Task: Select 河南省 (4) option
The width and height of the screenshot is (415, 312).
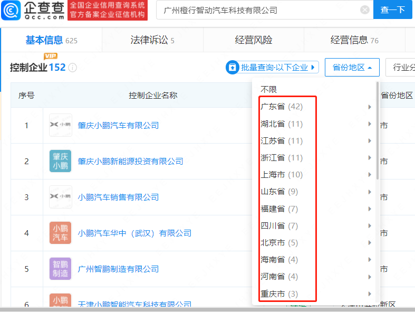Action: [279, 277]
